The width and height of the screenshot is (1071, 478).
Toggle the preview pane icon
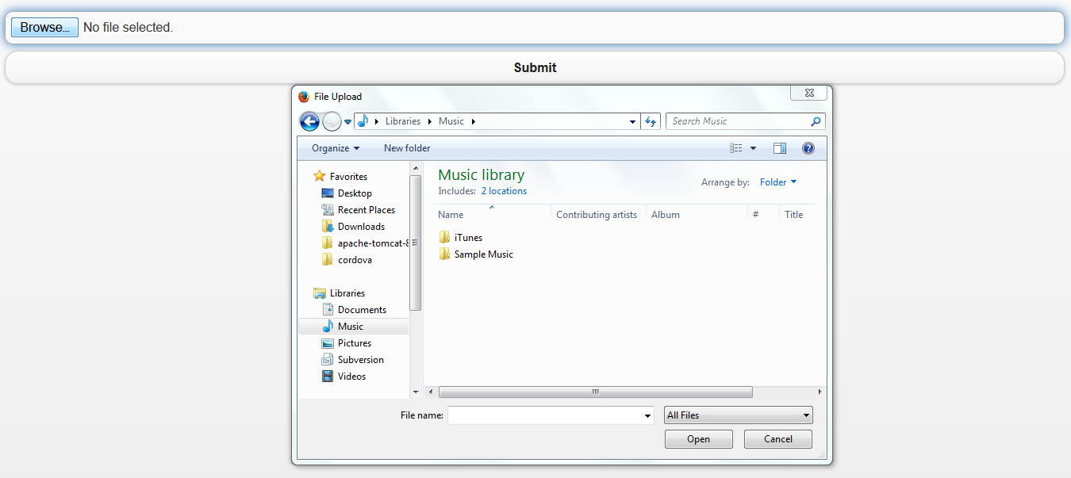click(x=779, y=148)
